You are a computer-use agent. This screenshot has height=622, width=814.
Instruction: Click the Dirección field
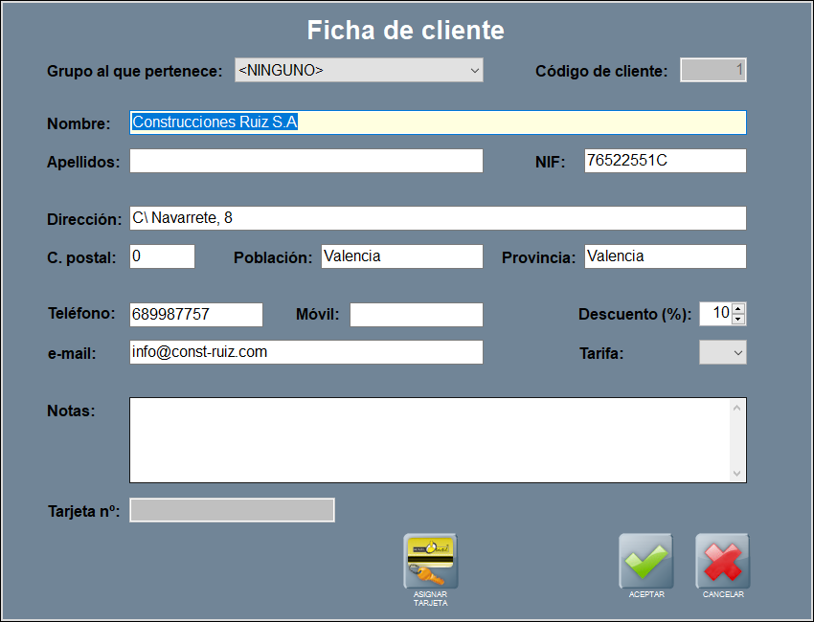tap(437, 218)
